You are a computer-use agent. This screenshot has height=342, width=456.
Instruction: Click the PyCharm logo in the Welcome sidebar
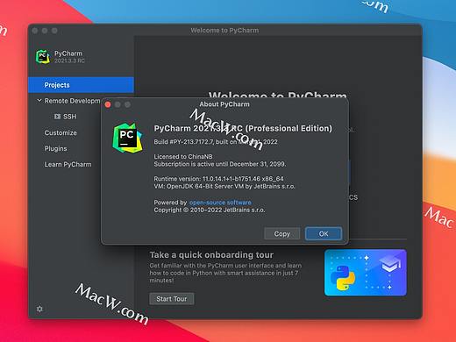[x=43, y=56]
